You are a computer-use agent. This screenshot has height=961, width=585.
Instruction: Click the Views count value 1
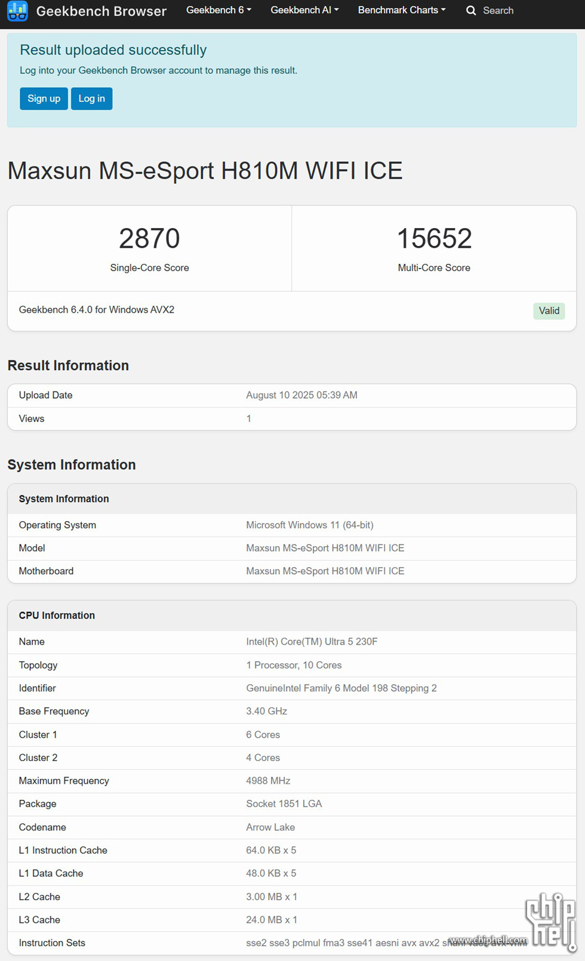click(248, 418)
